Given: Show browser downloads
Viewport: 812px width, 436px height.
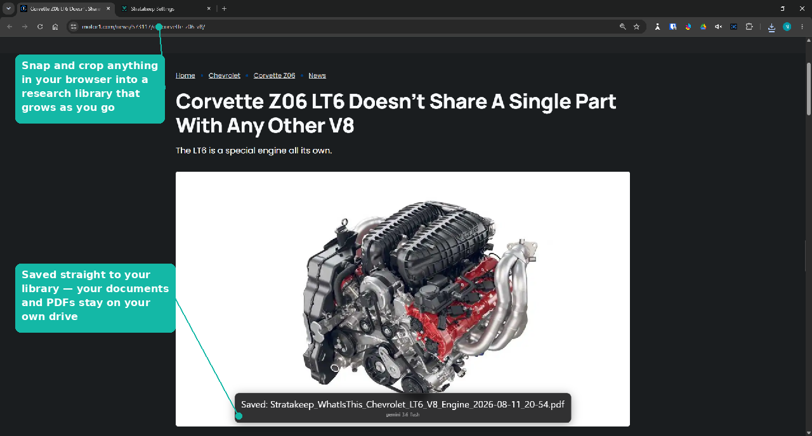Looking at the screenshot, I should (771, 27).
